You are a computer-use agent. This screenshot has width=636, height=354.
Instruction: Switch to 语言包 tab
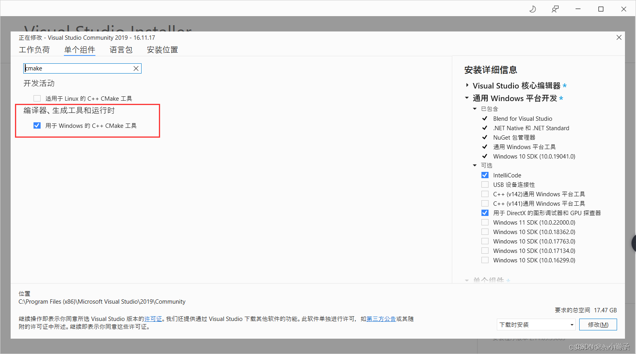(x=121, y=50)
